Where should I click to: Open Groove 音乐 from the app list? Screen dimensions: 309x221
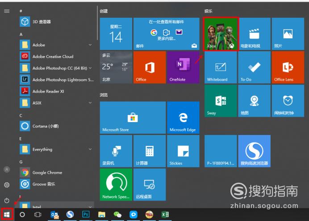click(x=57, y=184)
